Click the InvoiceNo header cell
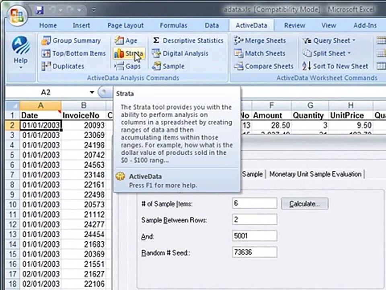The image size is (386, 290). (84, 115)
